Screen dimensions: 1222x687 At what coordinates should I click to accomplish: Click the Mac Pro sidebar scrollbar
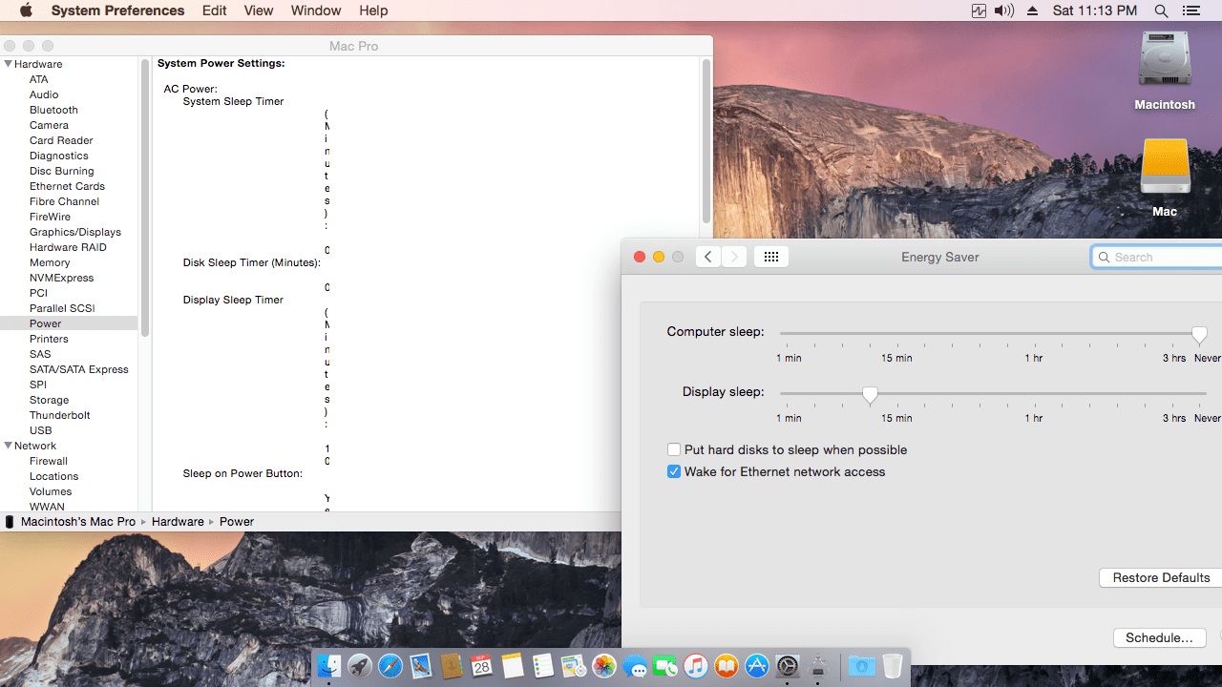tap(145, 198)
